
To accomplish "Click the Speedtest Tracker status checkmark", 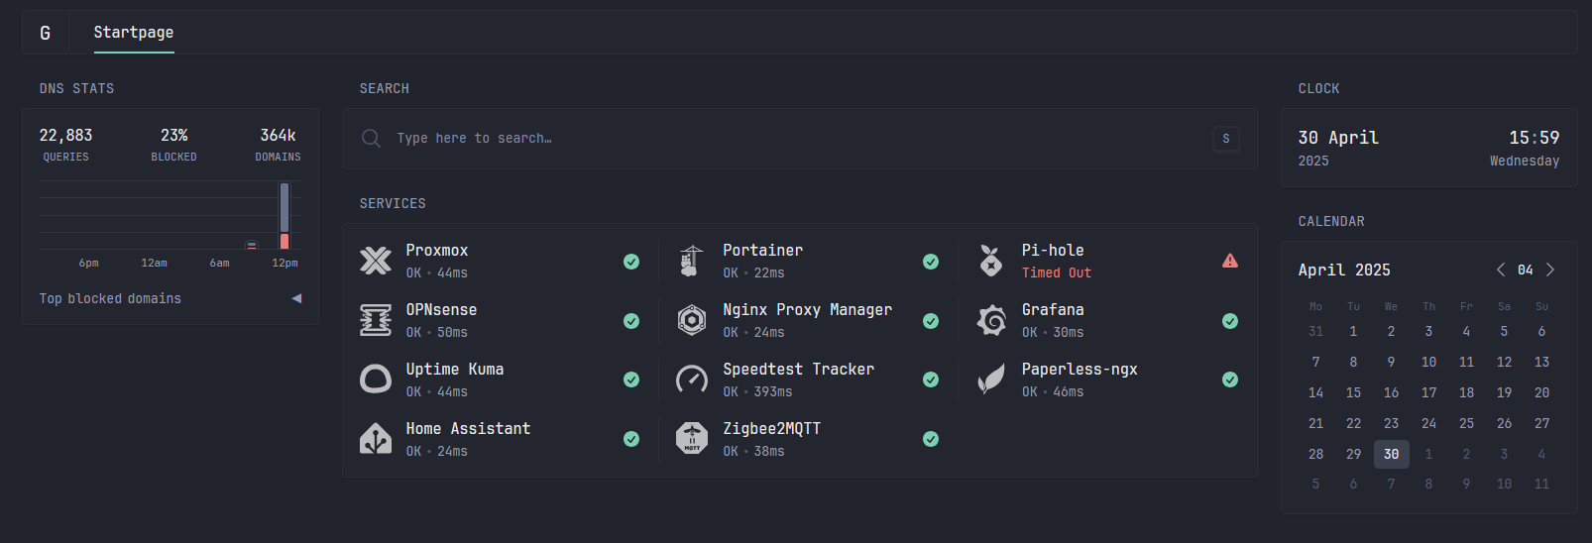I will (x=931, y=380).
